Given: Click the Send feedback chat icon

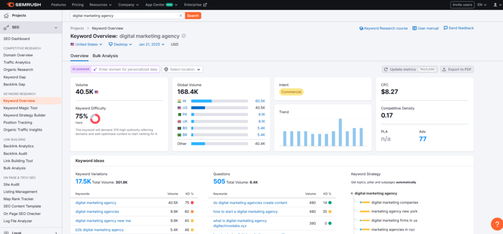Looking at the screenshot, I should point(446,28).
